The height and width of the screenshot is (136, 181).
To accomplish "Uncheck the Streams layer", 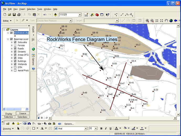I will tap(15, 52).
